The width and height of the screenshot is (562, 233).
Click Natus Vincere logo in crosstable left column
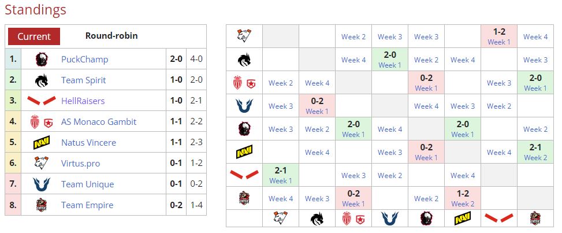pos(244,152)
